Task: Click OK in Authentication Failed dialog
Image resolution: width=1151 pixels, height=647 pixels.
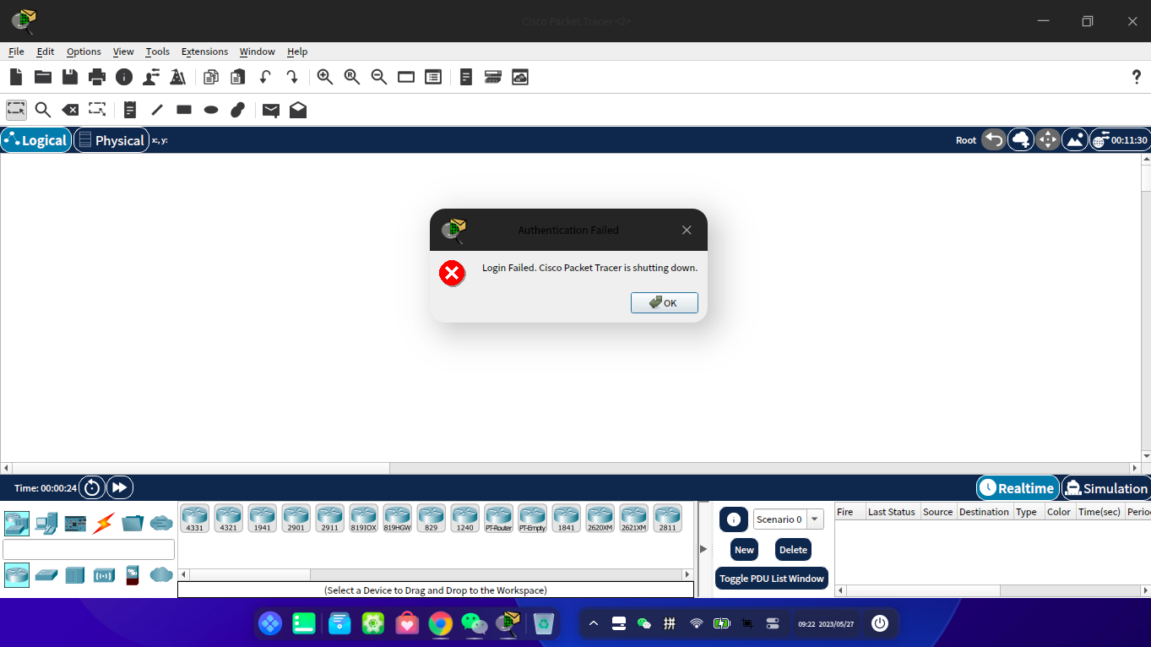Action: pyautogui.click(x=665, y=303)
